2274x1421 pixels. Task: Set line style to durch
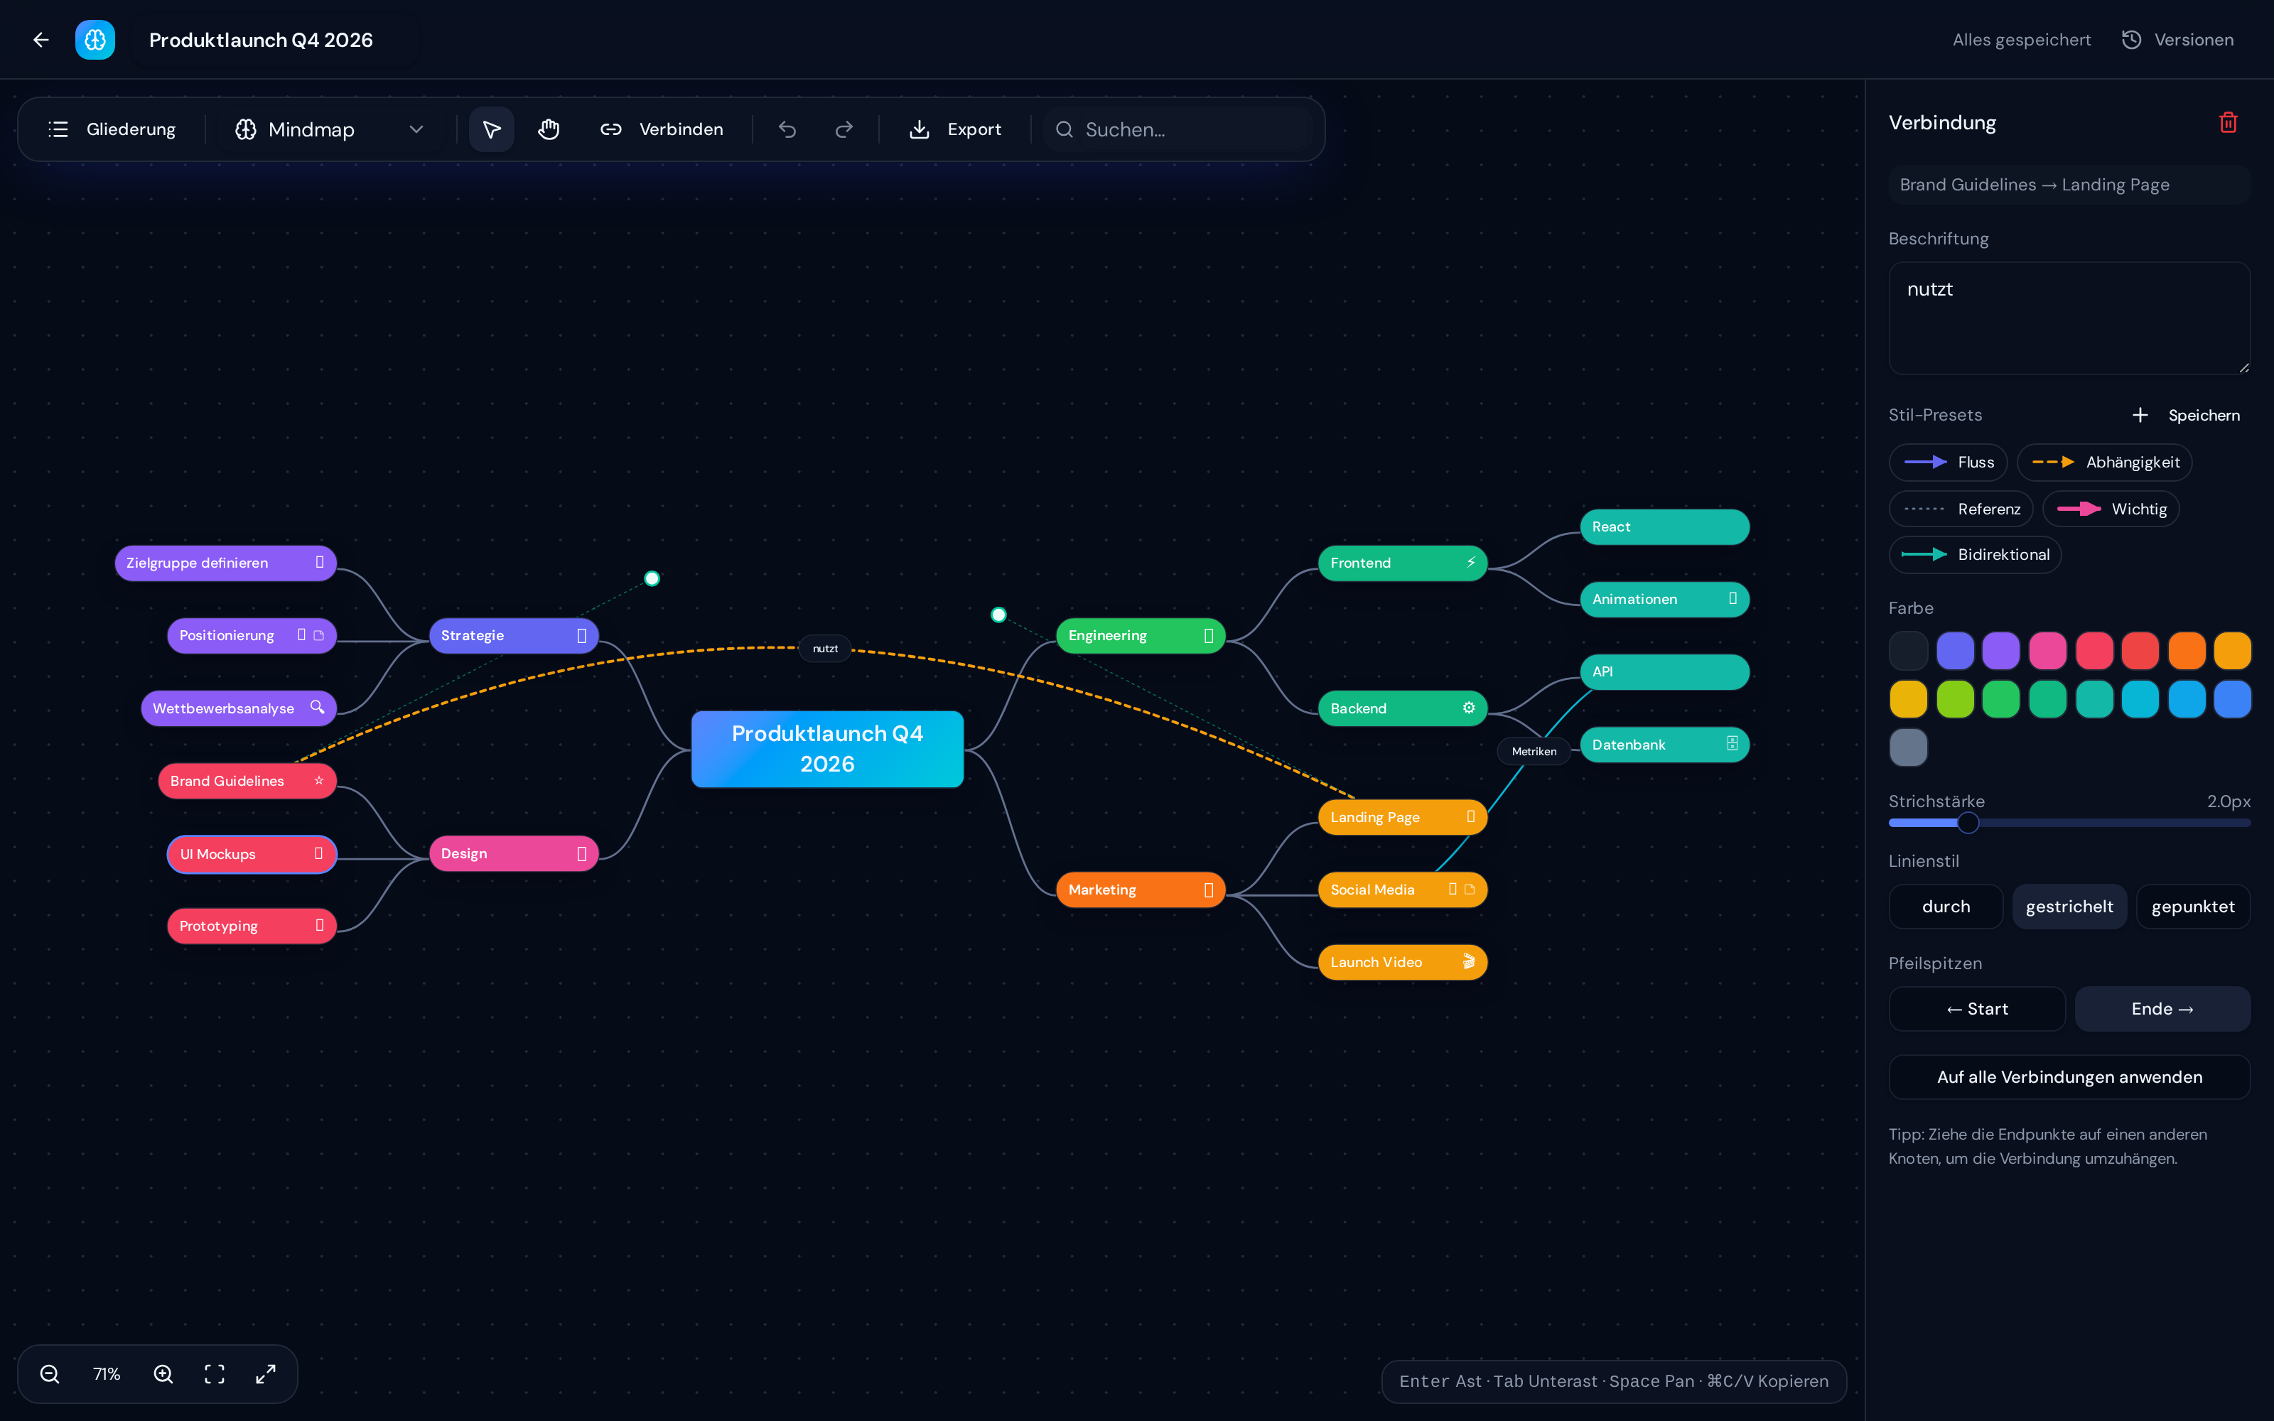[1946, 907]
